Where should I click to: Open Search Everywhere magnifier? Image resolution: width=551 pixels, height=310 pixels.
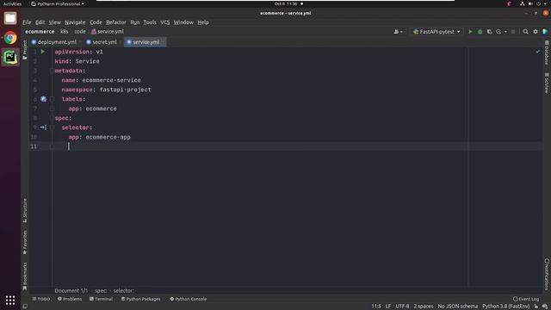pyautogui.click(x=526, y=32)
